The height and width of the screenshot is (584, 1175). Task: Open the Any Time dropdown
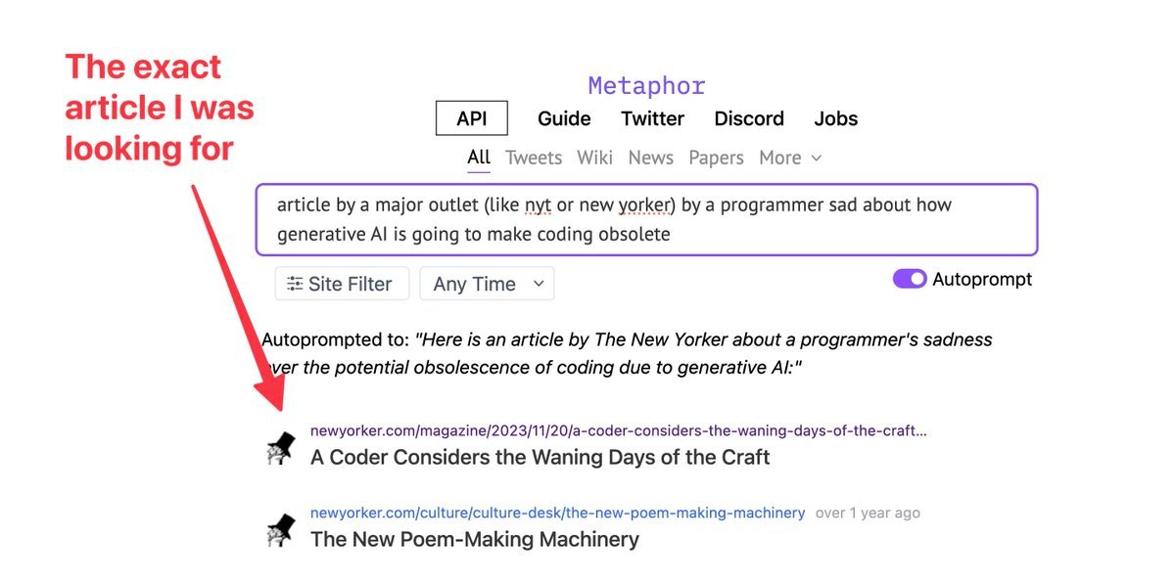coord(487,284)
